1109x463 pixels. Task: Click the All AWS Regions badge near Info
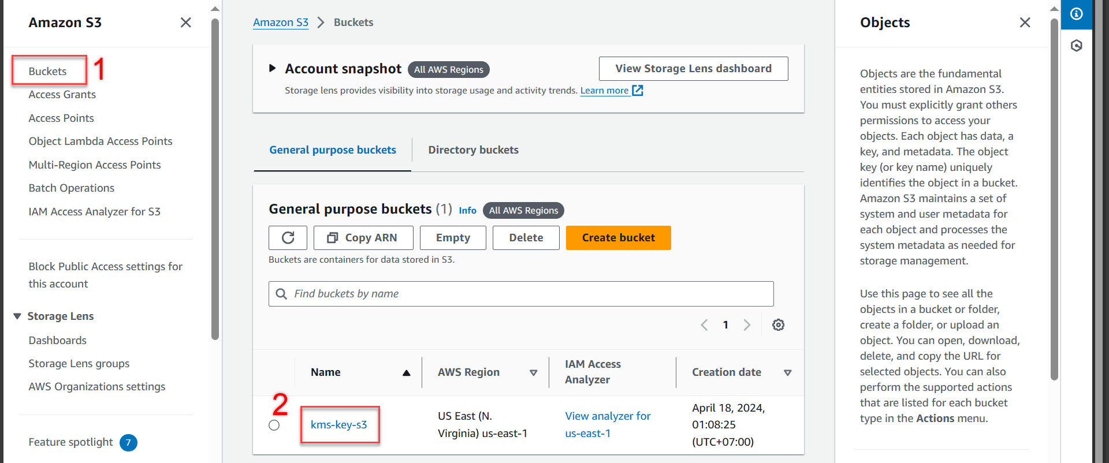click(x=523, y=211)
